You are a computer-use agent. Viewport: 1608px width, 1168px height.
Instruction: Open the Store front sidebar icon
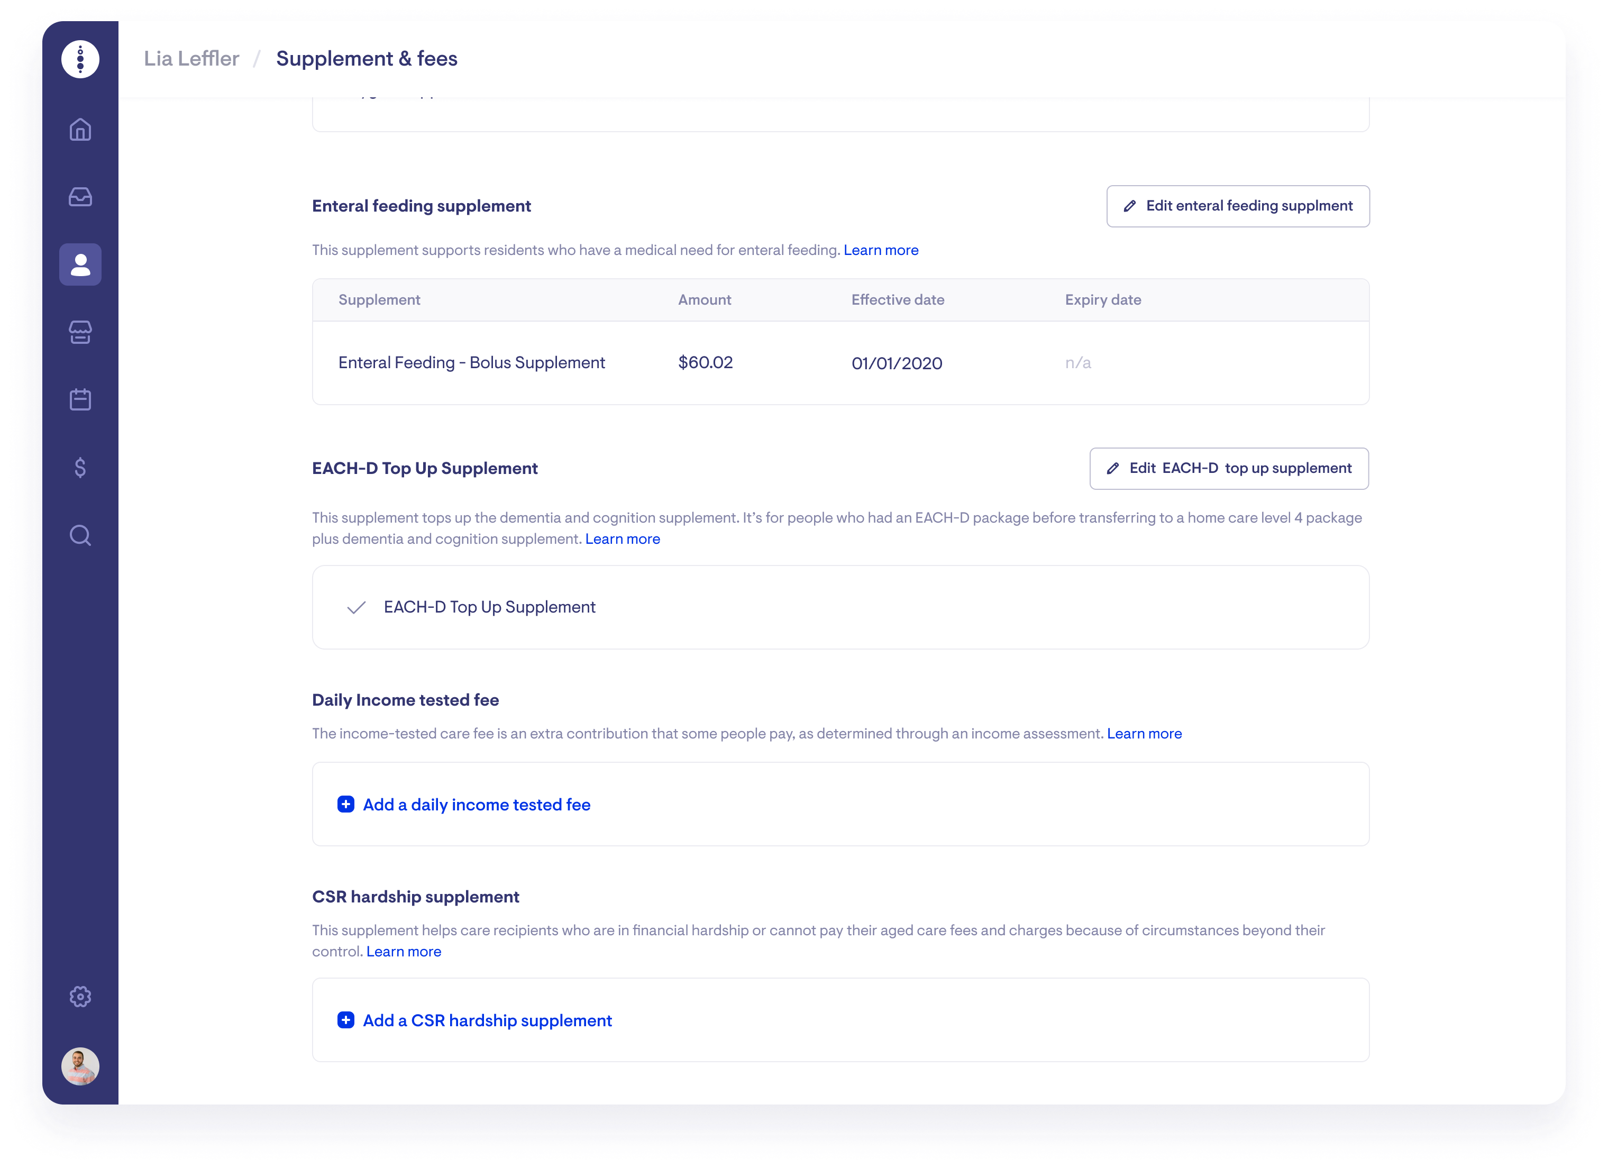(80, 332)
